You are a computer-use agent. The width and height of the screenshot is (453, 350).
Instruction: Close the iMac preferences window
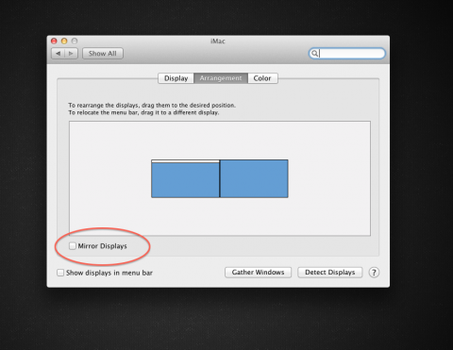54,41
